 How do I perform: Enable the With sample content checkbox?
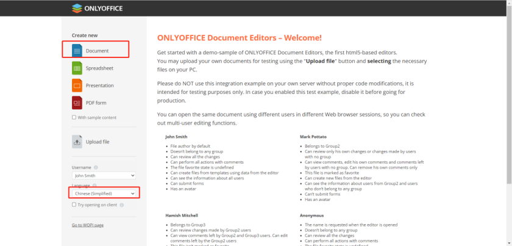(x=74, y=117)
